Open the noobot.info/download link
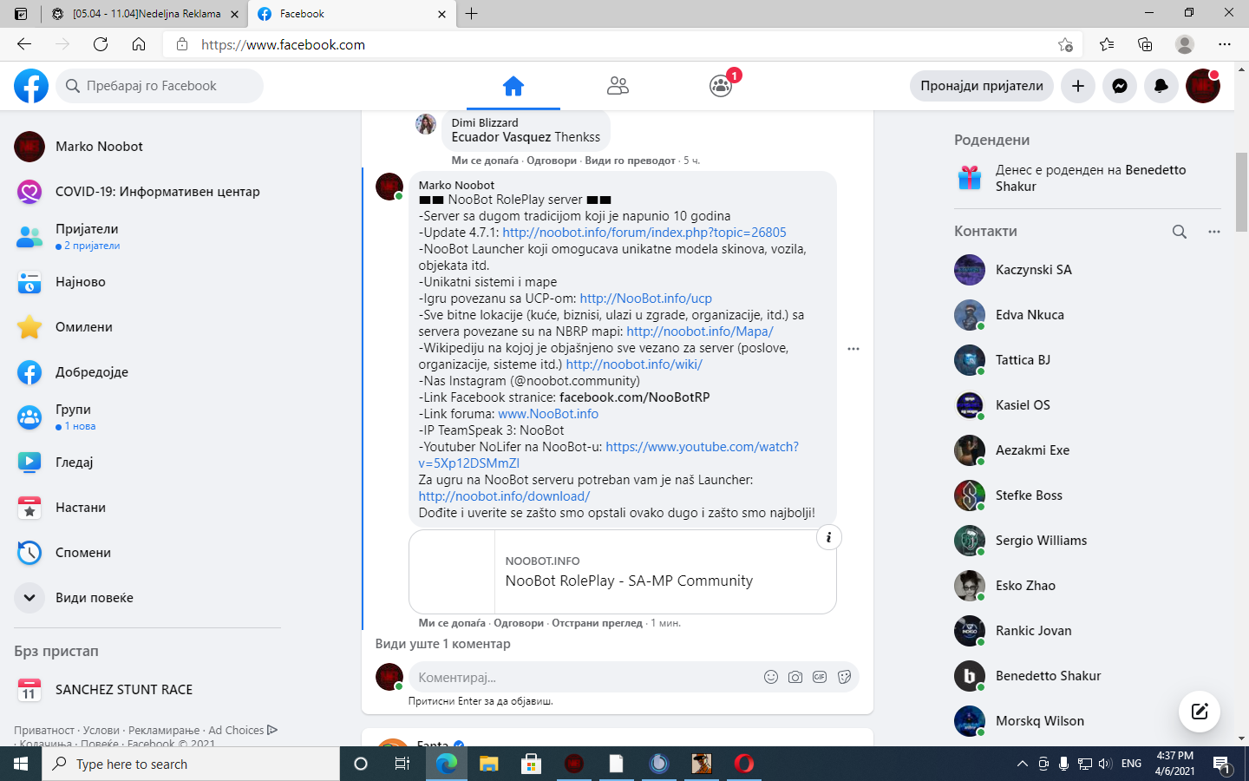This screenshot has height=781, width=1249. pos(504,496)
